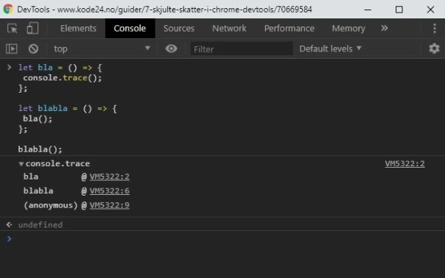
Task: Collapse the console.trace stack group
Action: tap(21, 164)
